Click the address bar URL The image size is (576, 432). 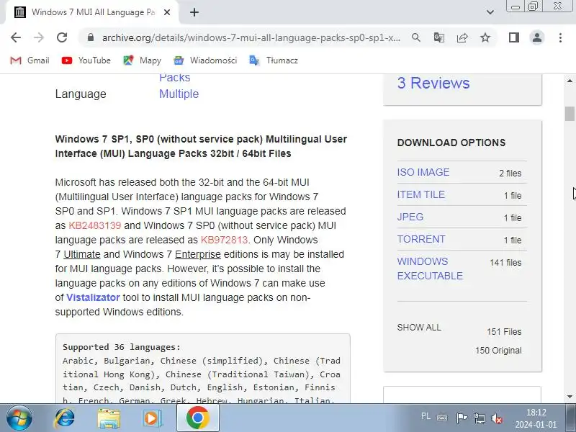coord(251,37)
